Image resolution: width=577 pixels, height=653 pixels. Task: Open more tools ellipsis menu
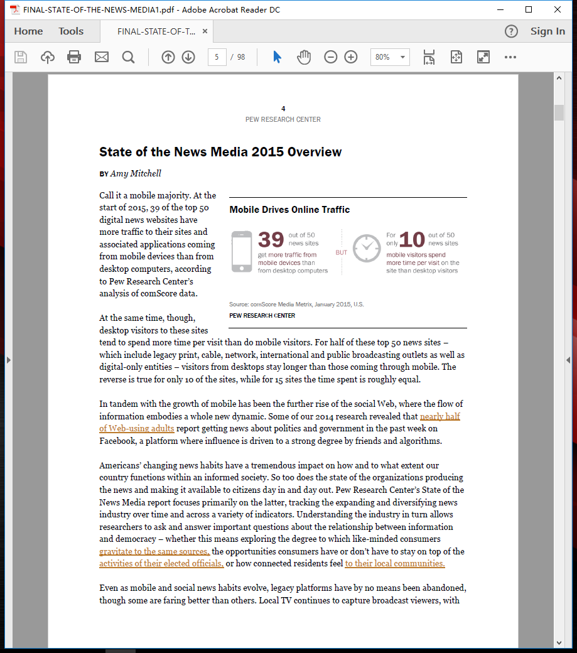click(x=510, y=57)
